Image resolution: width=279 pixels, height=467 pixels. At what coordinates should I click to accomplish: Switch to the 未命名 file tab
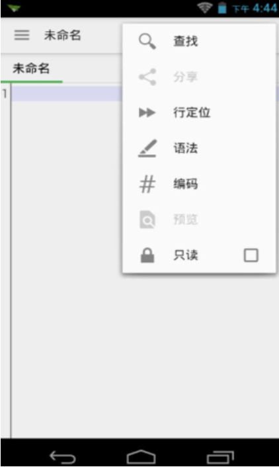[x=31, y=69]
